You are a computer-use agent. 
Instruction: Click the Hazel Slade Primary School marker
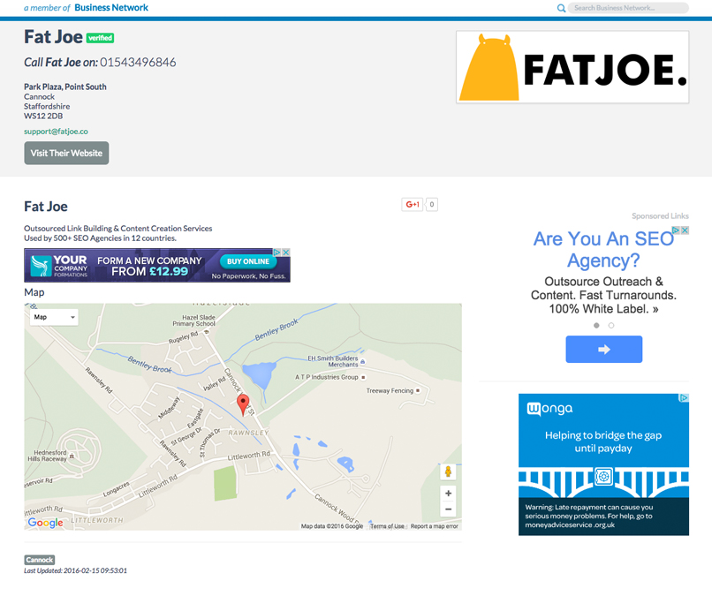(207, 332)
